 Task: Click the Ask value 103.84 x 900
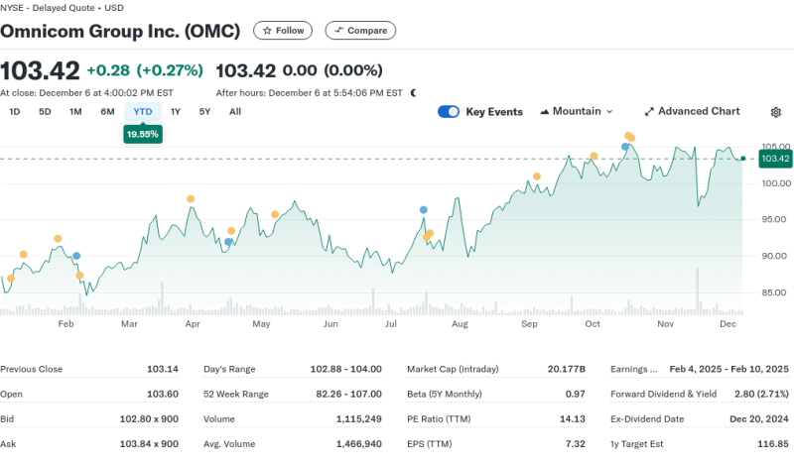149,444
